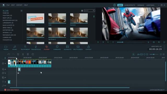Select the Instagram-Like category

(x=9, y=35)
